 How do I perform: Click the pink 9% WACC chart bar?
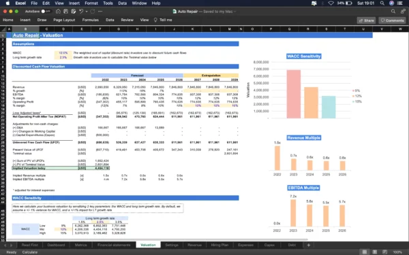[294, 95]
